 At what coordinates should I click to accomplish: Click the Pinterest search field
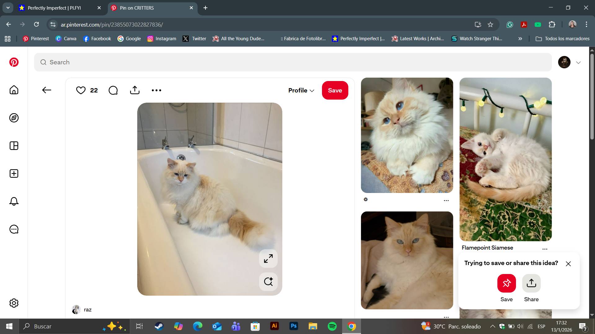tap(293, 62)
